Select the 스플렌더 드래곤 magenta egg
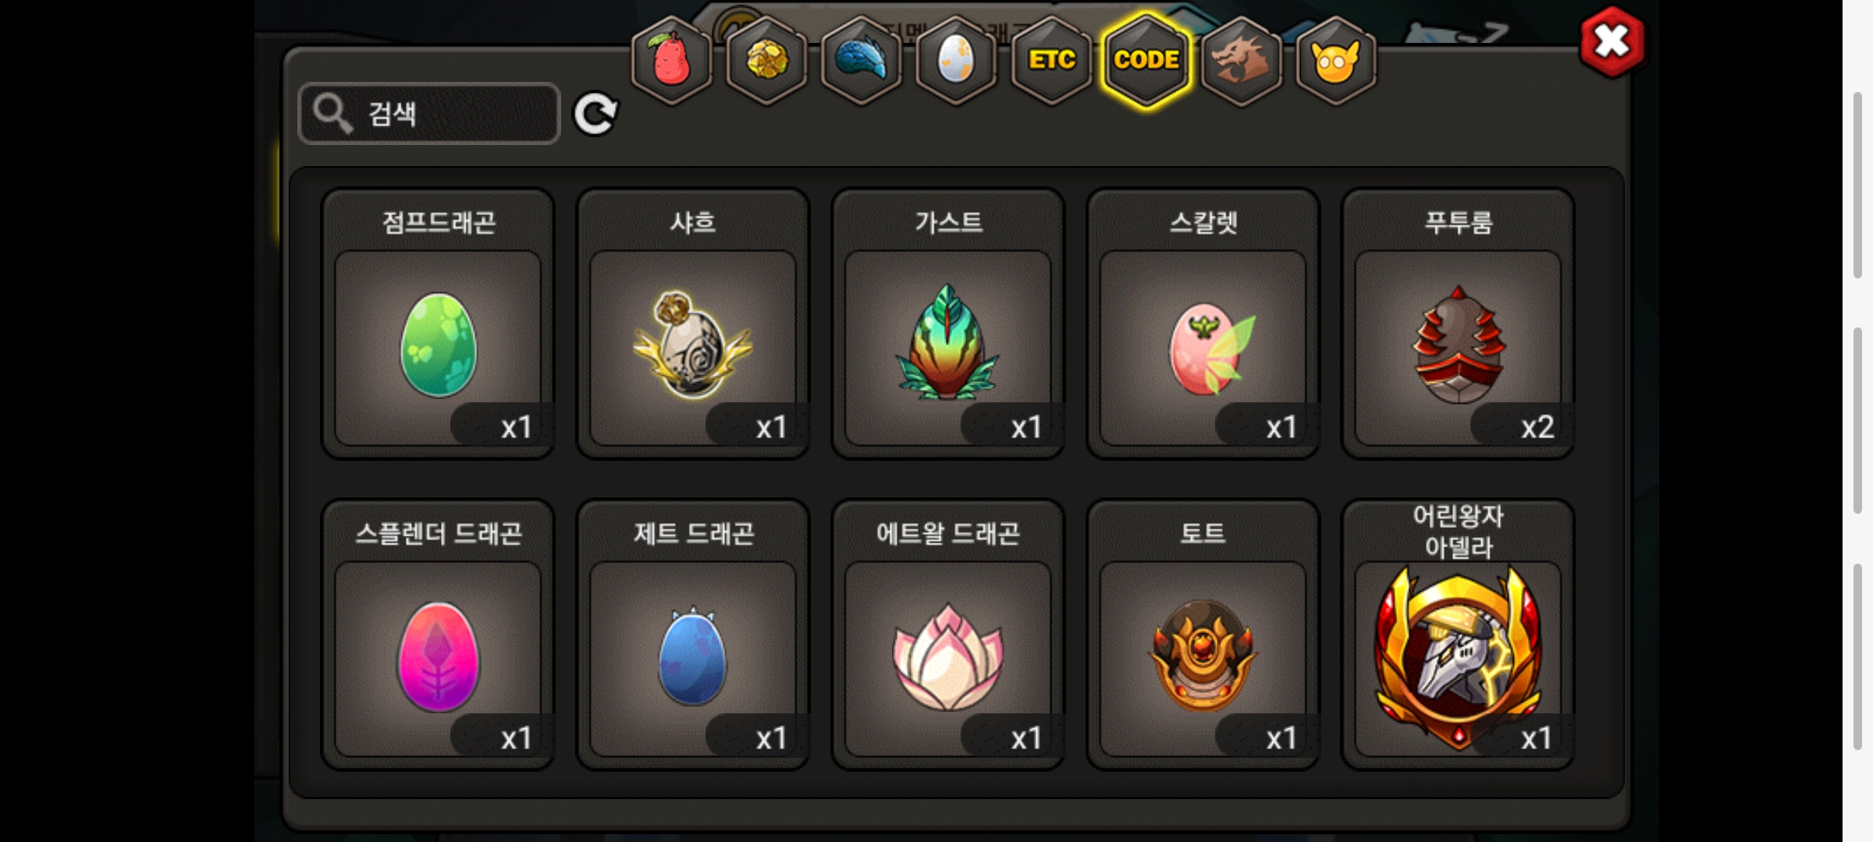Image resolution: width=1873 pixels, height=842 pixels. pyautogui.click(x=438, y=635)
